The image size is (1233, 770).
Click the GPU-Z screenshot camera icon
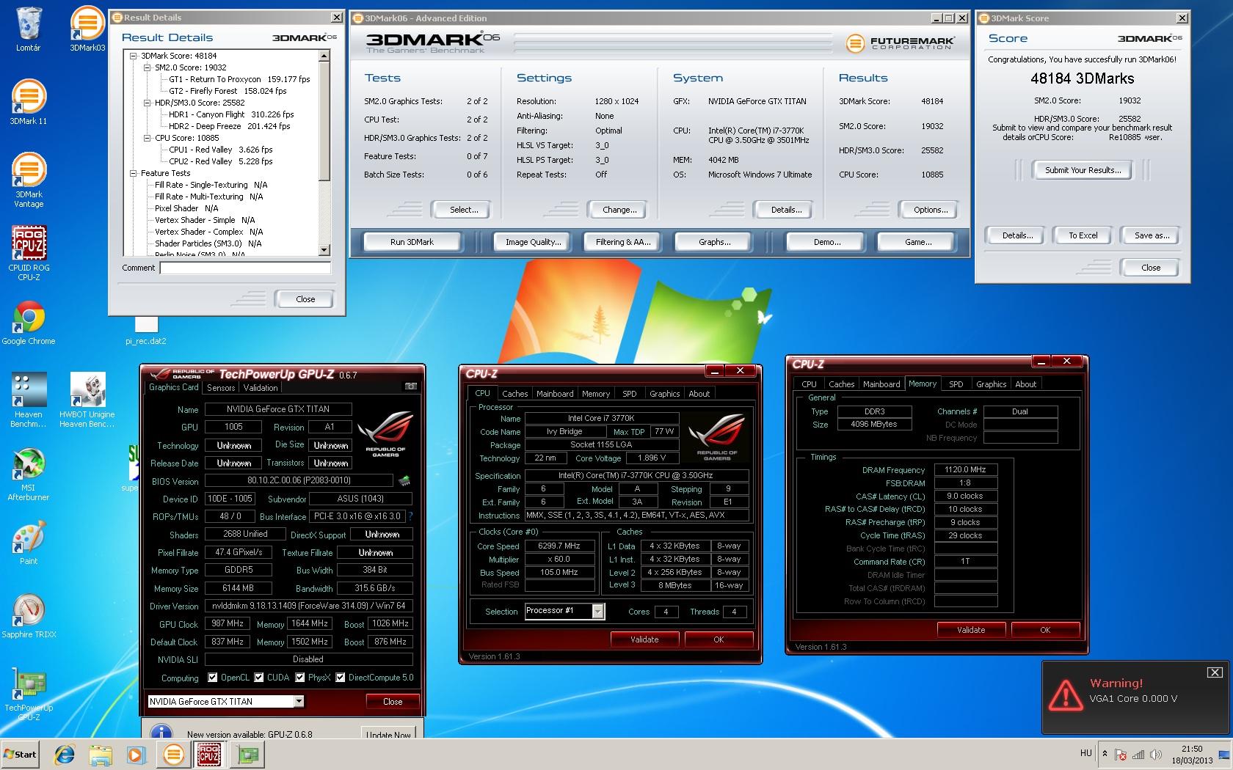pyautogui.click(x=411, y=386)
